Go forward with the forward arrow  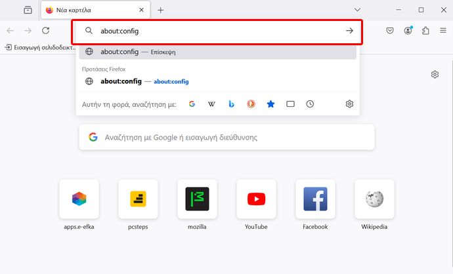tap(28, 31)
